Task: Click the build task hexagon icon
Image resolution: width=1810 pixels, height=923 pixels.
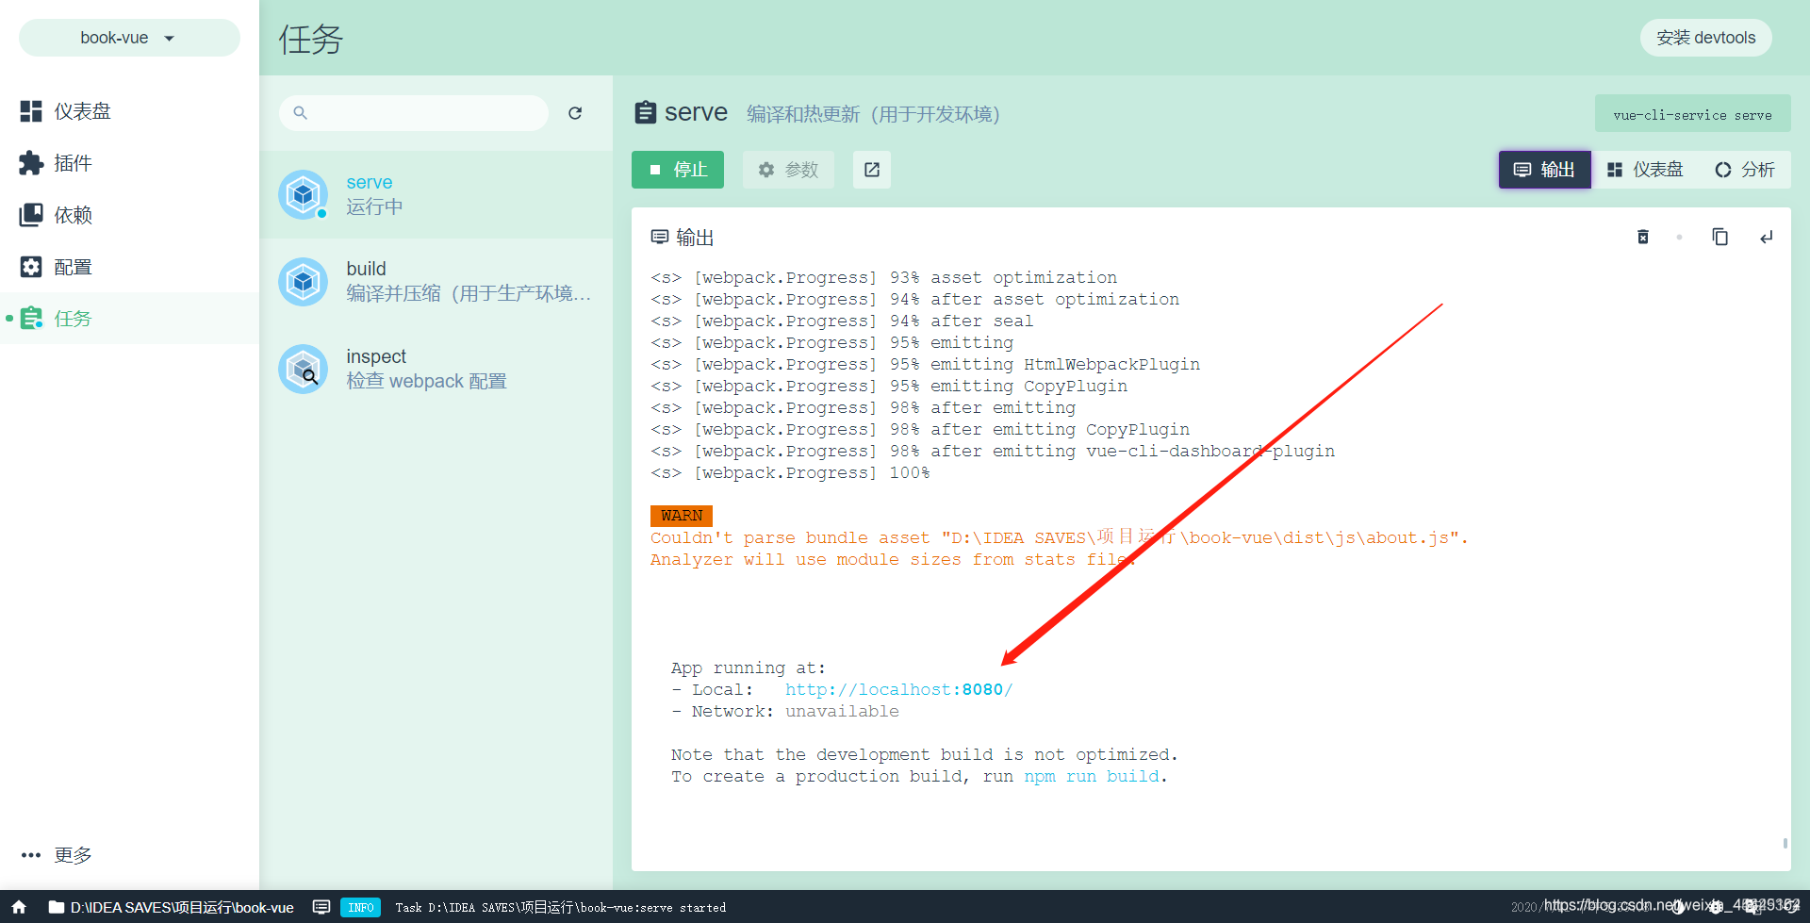Action: point(304,282)
